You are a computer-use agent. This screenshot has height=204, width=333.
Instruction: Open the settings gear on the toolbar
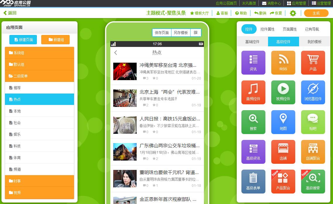coord(293,13)
